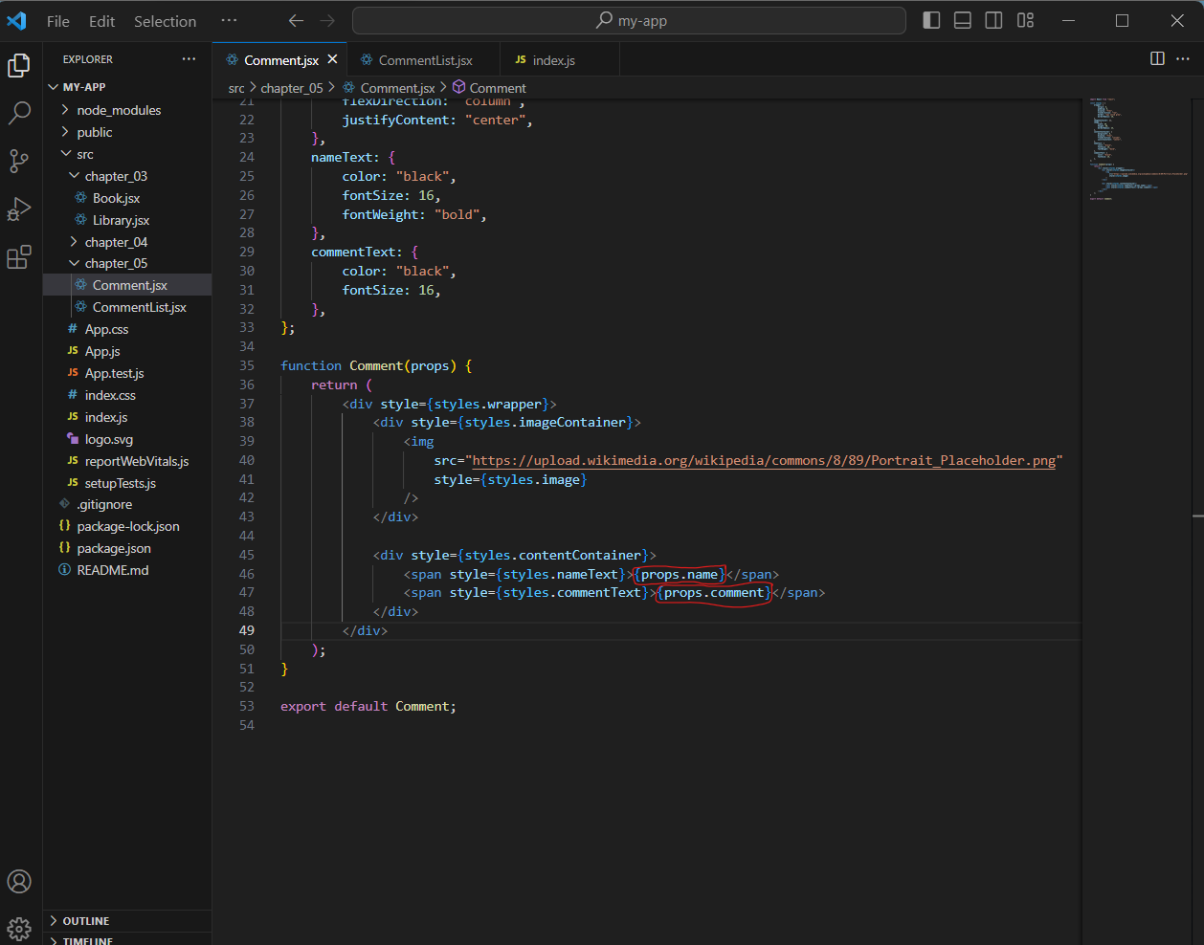
Task: Click the Customize Layout icon
Action: pyautogui.click(x=1025, y=21)
